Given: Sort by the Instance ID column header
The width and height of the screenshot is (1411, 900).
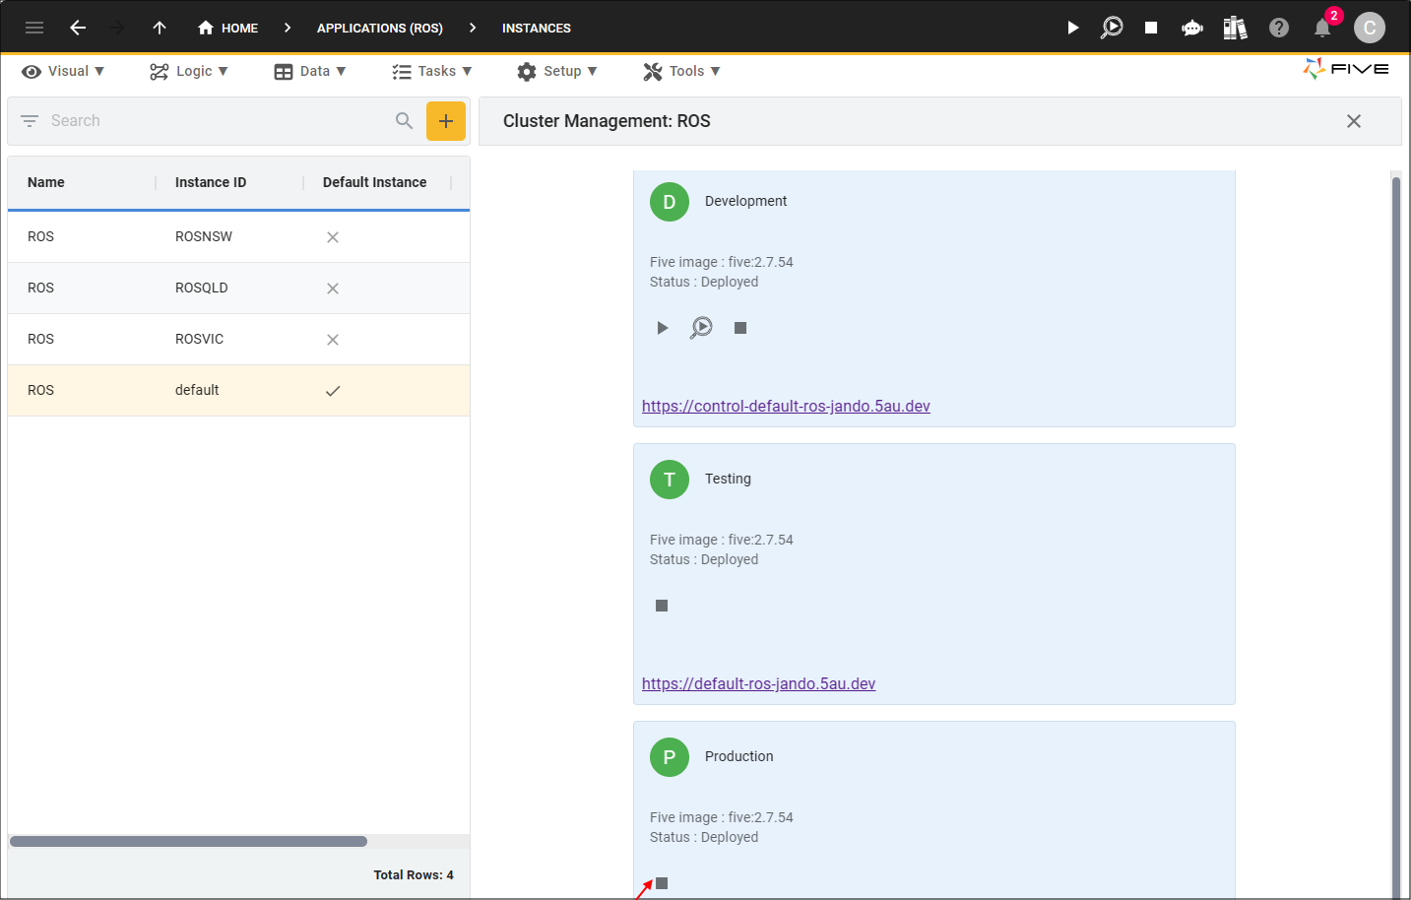Looking at the screenshot, I should click(211, 182).
